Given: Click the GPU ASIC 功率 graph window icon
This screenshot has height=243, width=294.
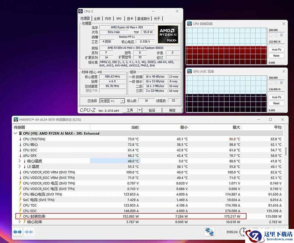Looking at the screenshot, I should click(189, 72).
